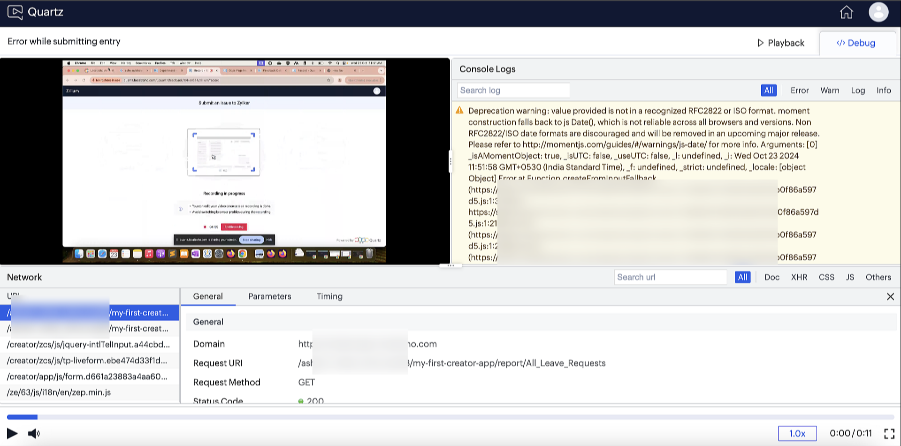Click the General section header
901x446 pixels.
541,322
